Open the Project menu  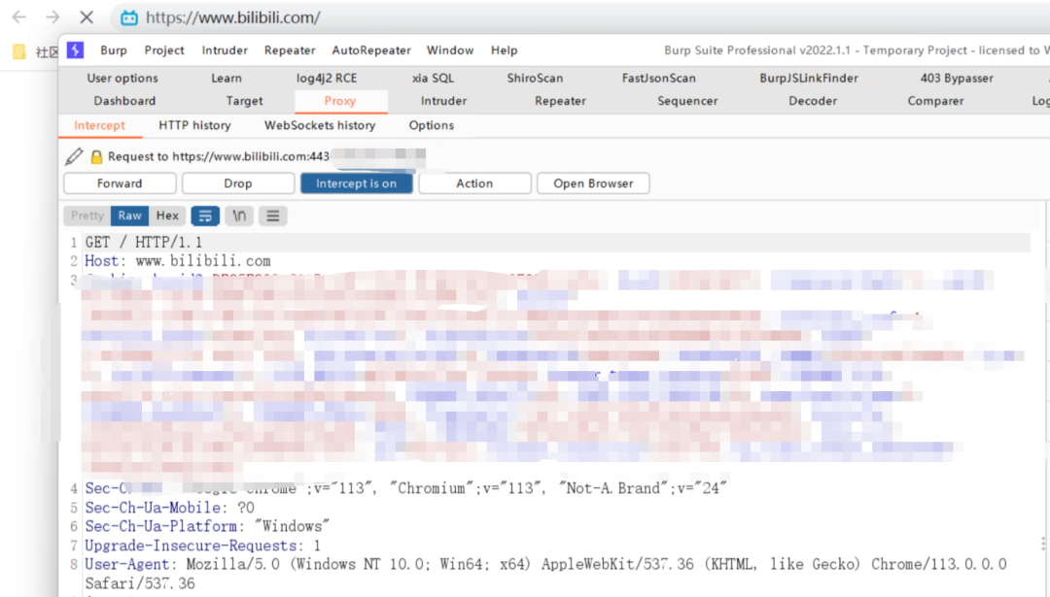(164, 50)
